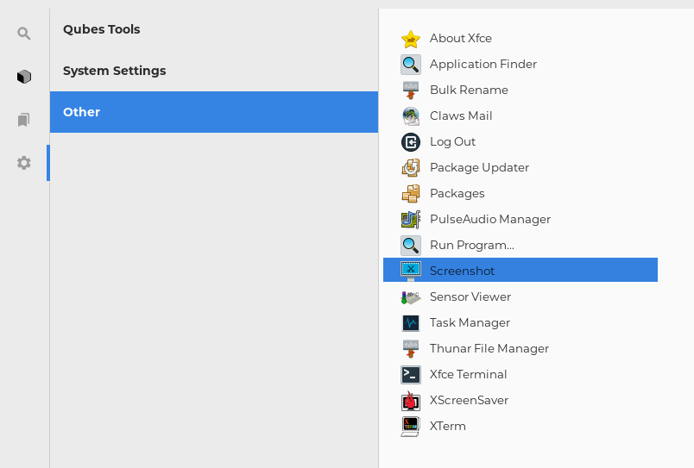
Task: Open Task Manager entry
Action: [x=520, y=322]
